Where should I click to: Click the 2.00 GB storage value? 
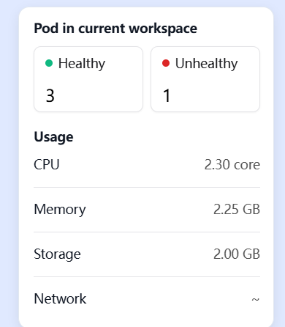coord(237,254)
